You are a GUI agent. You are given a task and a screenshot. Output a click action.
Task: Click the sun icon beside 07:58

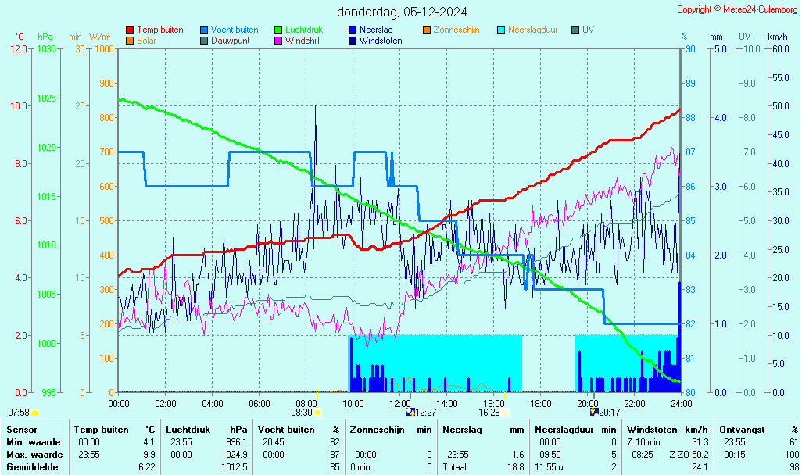tap(34, 412)
